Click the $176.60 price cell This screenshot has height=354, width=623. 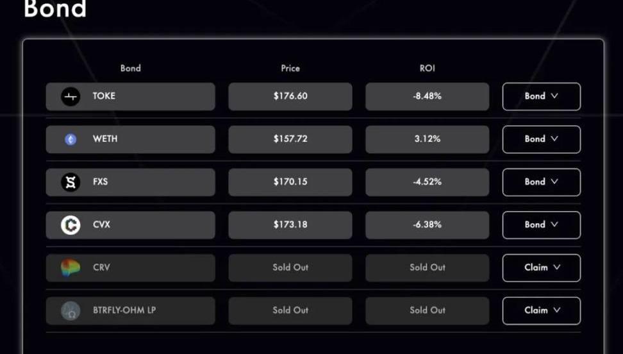tap(290, 97)
